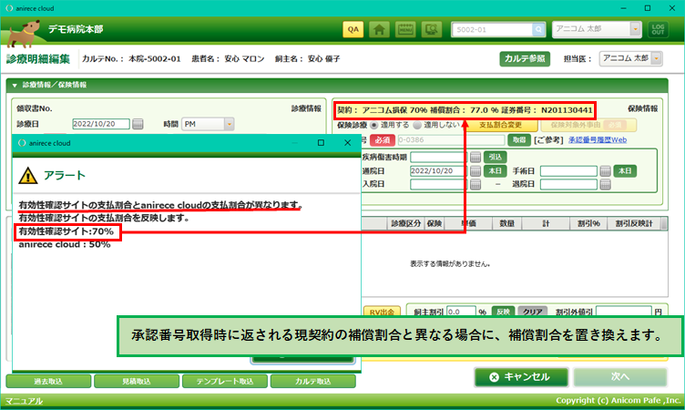Screen dimensions: 685x410
Task: Select 適用しない for 保険診療
Action: coord(417,125)
